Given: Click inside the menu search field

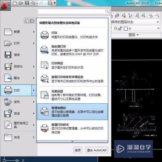Looking at the screenshot, I should 74,11.
